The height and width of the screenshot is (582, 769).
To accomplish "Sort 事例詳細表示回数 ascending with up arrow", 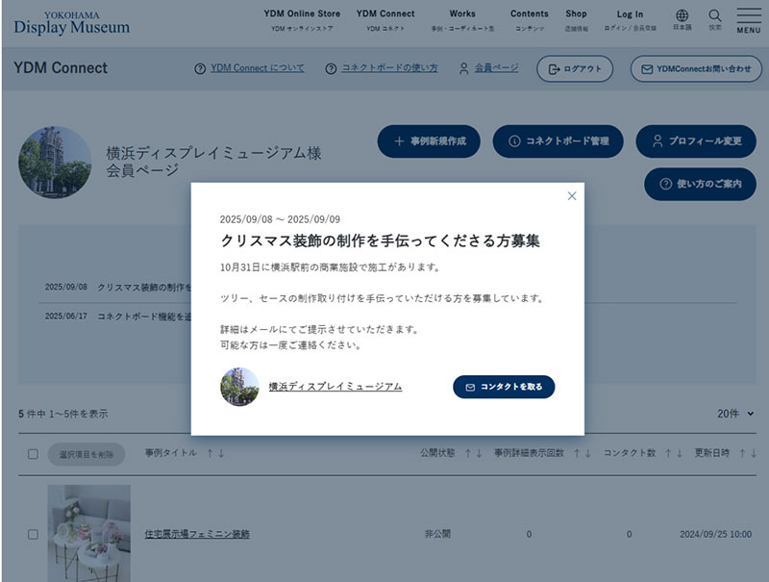I will [578, 453].
